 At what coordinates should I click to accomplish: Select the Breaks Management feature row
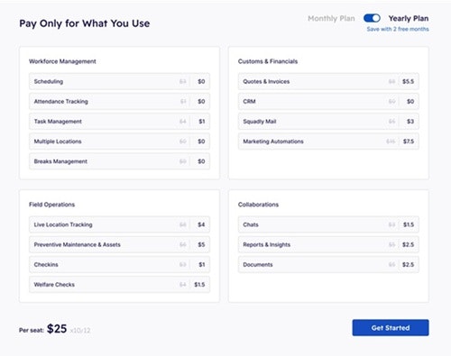point(119,161)
